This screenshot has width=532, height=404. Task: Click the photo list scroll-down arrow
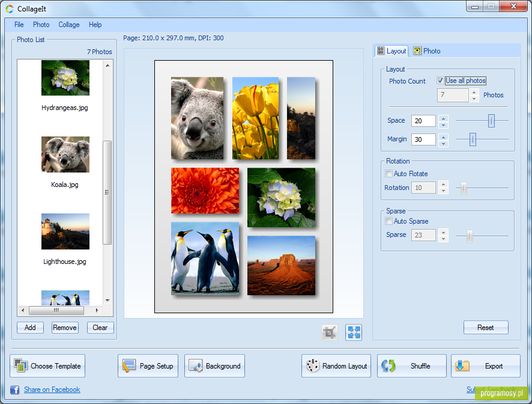pyautogui.click(x=107, y=301)
